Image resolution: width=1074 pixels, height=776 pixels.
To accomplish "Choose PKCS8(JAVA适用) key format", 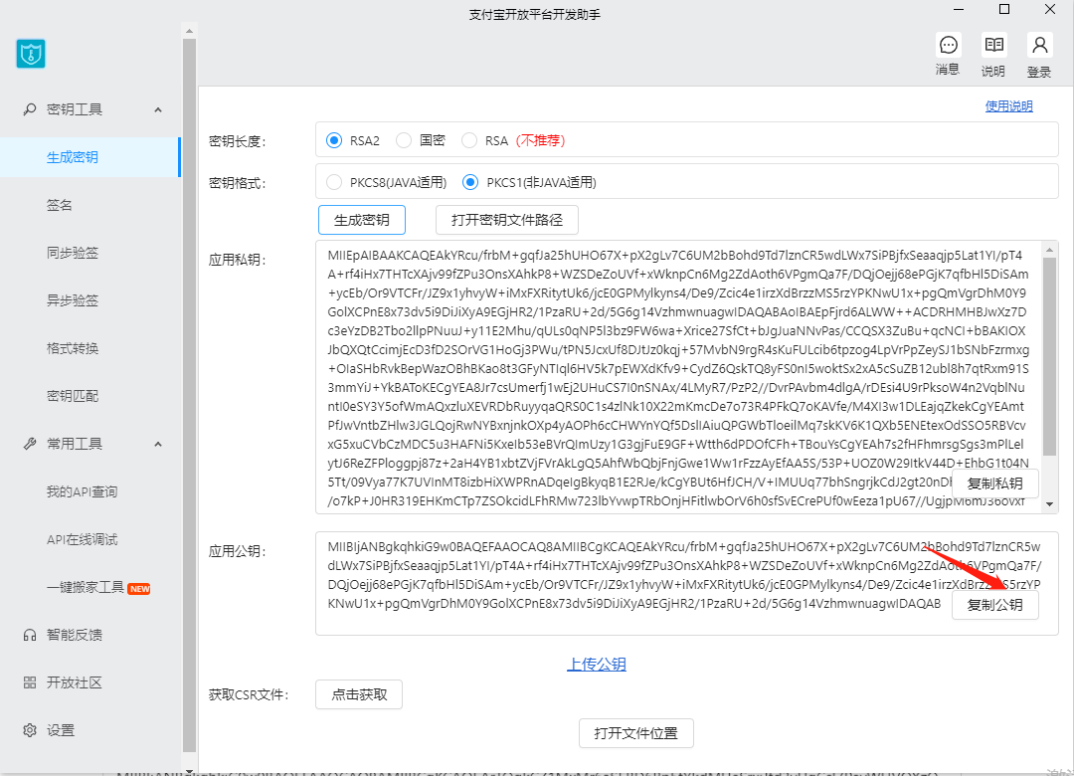I will 333,182.
